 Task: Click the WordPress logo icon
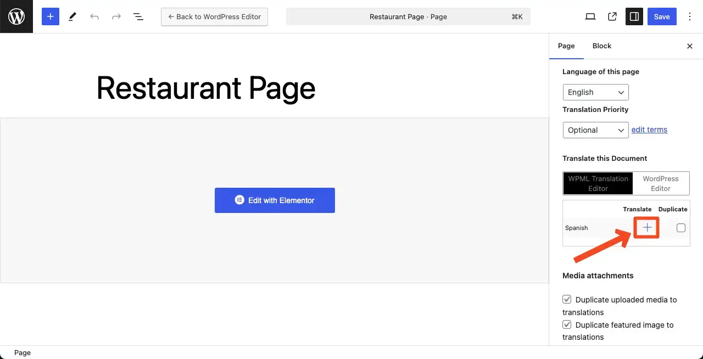click(16, 16)
